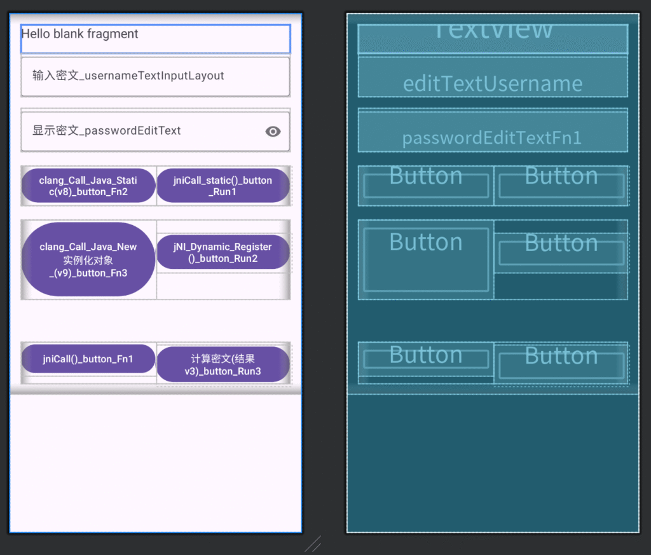The image size is (651, 555).
Task: Click the diagonal resize handle between previews
Action: tap(313, 544)
